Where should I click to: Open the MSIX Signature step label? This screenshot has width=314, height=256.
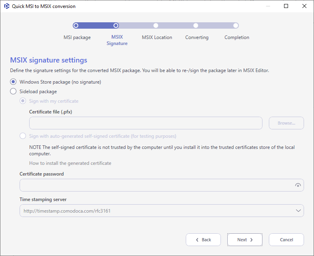coord(117,40)
